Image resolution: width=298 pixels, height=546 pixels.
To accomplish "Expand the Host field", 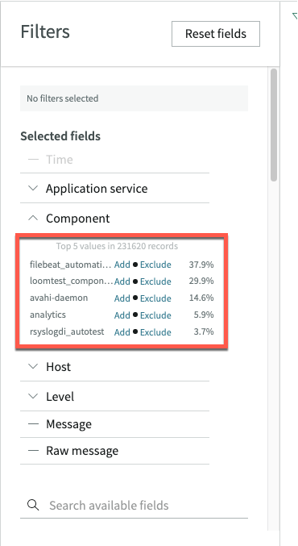I will point(33,366).
